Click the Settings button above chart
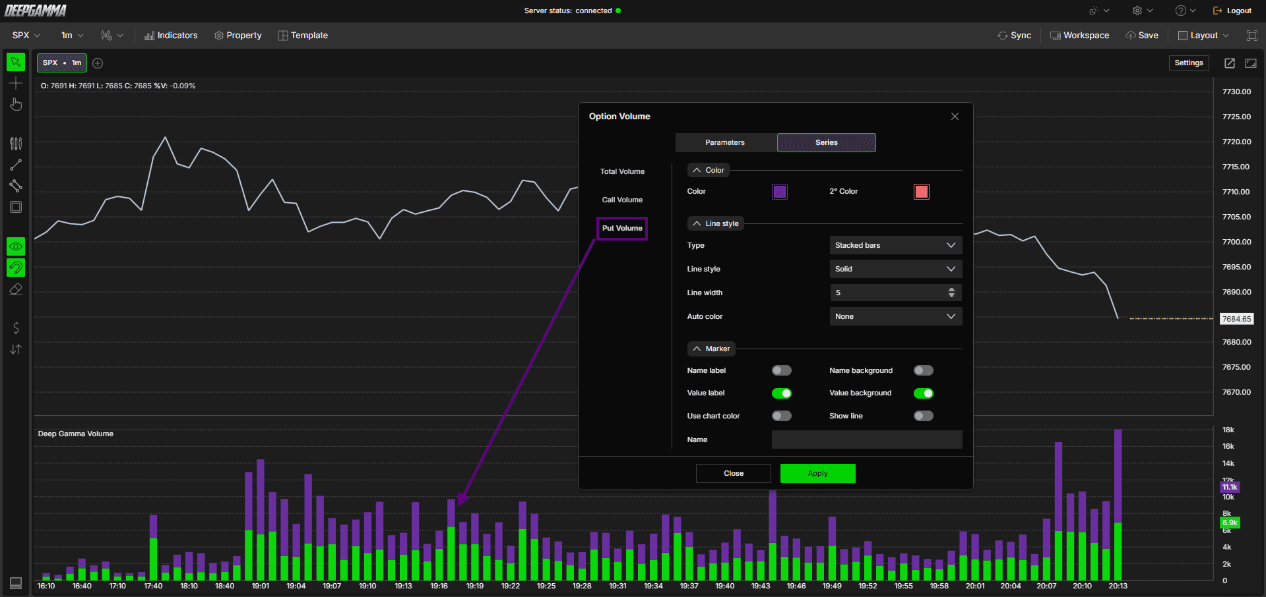Image resolution: width=1266 pixels, height=597 pixels. coord(1189,63)
